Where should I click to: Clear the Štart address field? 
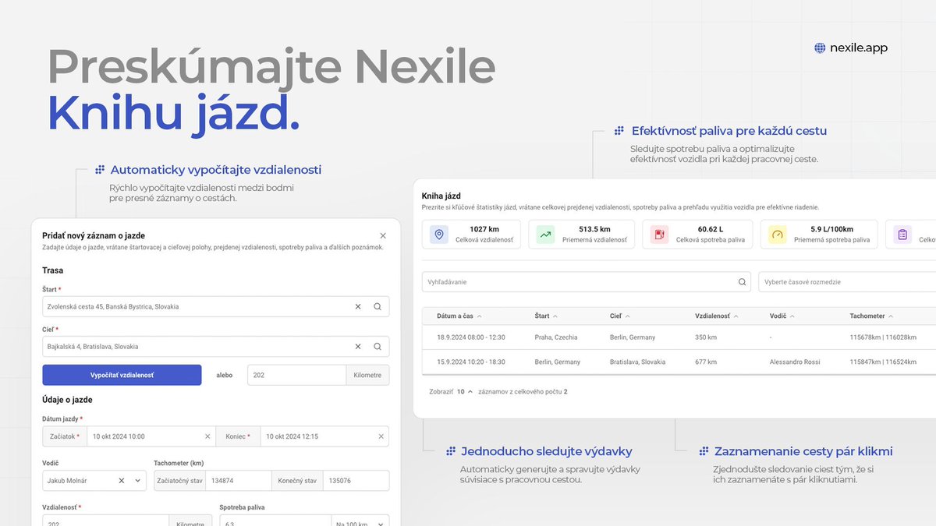(x=358, y=306)
